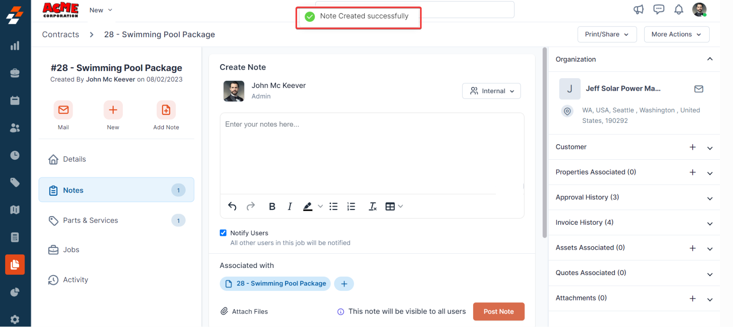The height and width of the screenshot is (327, 733).
Task: Insert a bulleted list
Action: click(x=334, y=207)
